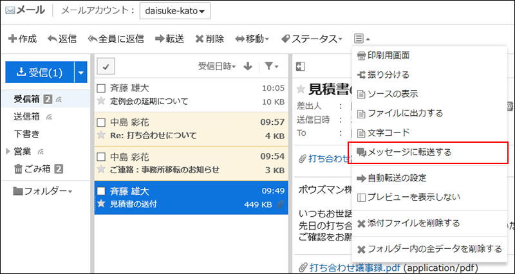Click the inbox unread count badge 2

tap(48, 99)
